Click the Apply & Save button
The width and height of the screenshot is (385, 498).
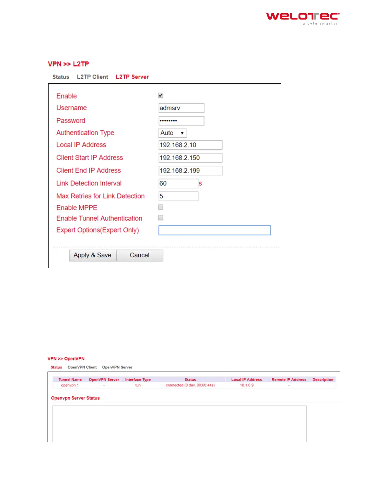[x=92, y=255]
